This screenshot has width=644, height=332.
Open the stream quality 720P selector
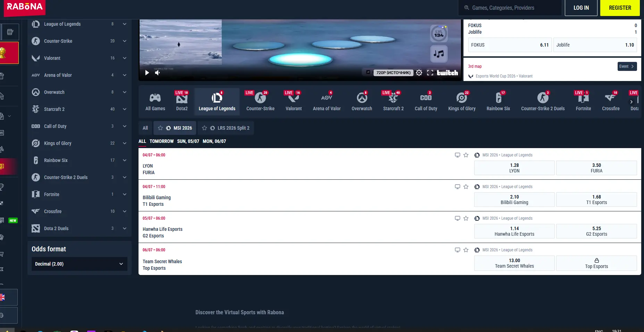pyautogui.click(x=393, y=73)
